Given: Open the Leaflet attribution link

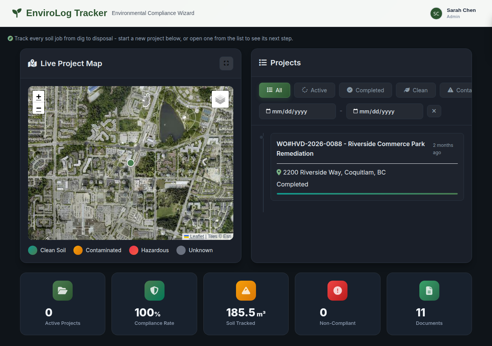Looking at the screenshot, I should (194, 236).
